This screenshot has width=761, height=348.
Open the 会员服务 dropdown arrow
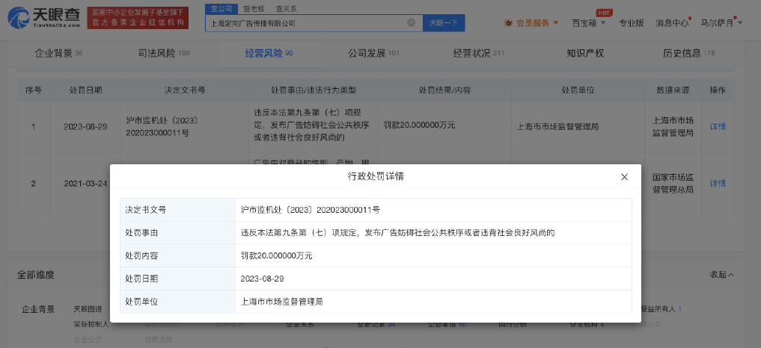pos(556,23)
